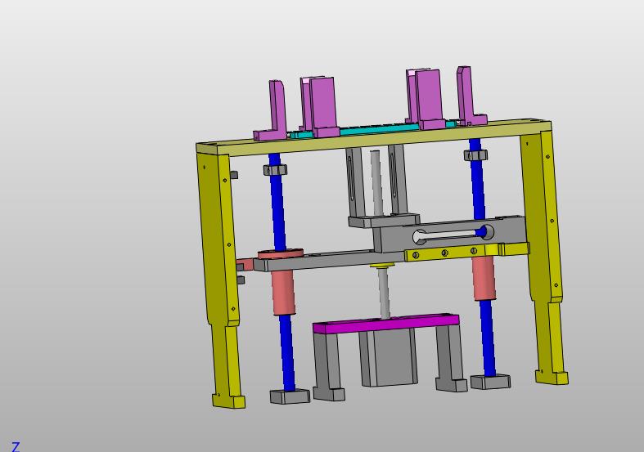Pick the gray vertical screw between uprights
Viewport: 644px width, 452px height.
[377, 183]
